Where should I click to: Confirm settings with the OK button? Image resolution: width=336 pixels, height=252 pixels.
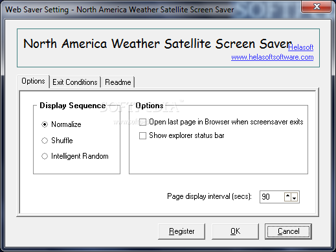(x=235, y=231)
